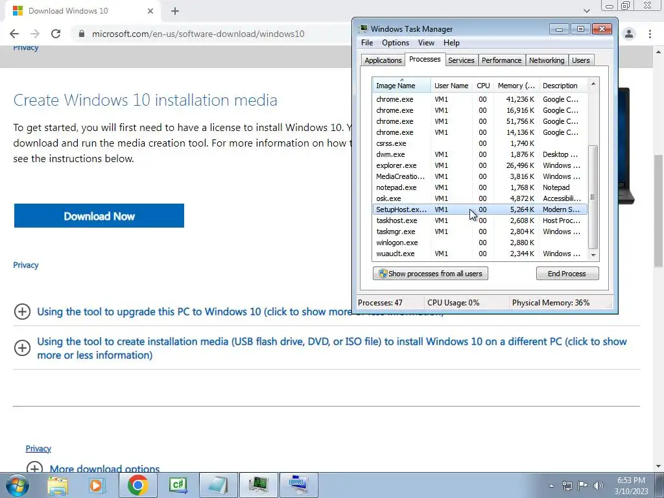The width and height of the screenshot is (664, 498).
Task: Open the Chrome profile avatar icon
Action: click(629, 34)
